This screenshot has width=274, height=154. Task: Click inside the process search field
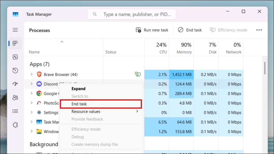(x=132, y=14)
